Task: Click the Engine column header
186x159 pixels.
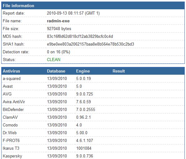Action: click(x=83, y=71)
